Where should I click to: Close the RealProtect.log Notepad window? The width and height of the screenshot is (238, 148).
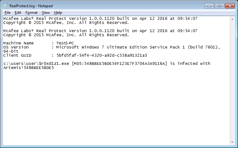coord(230,6)
